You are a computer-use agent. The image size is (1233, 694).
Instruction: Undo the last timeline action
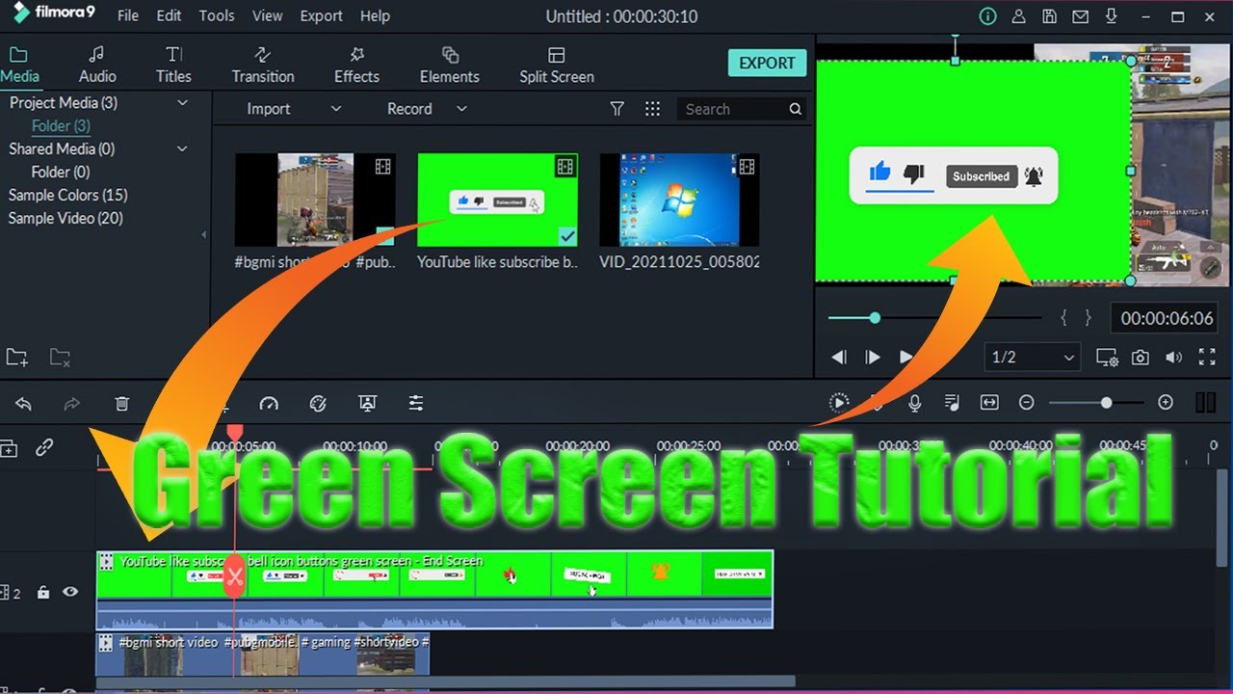coord(24,403)
